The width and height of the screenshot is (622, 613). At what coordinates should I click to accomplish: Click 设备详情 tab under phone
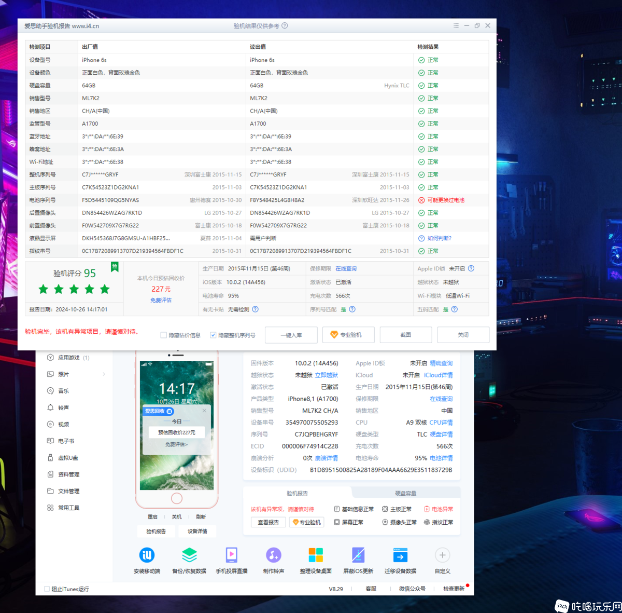click(197, 532)
